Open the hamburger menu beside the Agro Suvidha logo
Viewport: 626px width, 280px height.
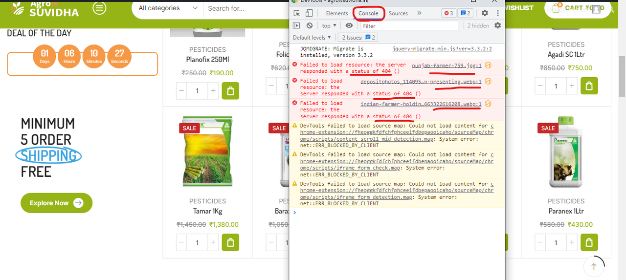click(x=99, y=8)
